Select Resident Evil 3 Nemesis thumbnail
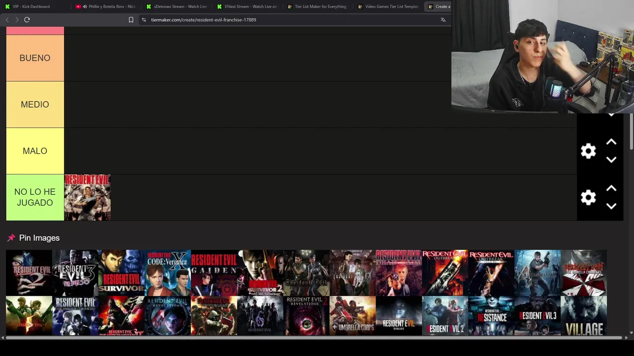 (75, 272)
